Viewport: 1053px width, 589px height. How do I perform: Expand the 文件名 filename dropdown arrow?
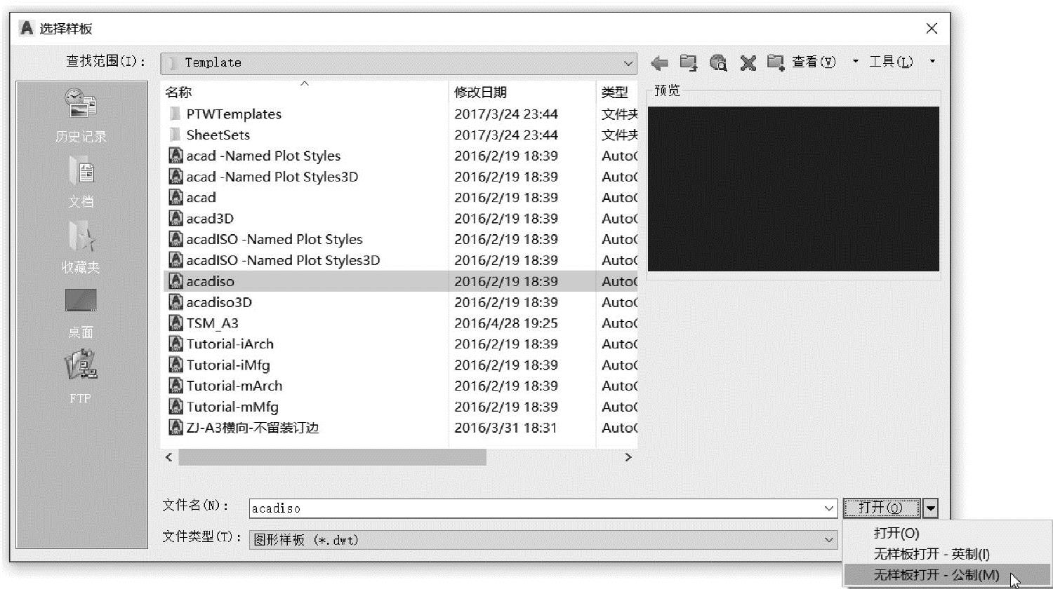click(x=829, y=508)
